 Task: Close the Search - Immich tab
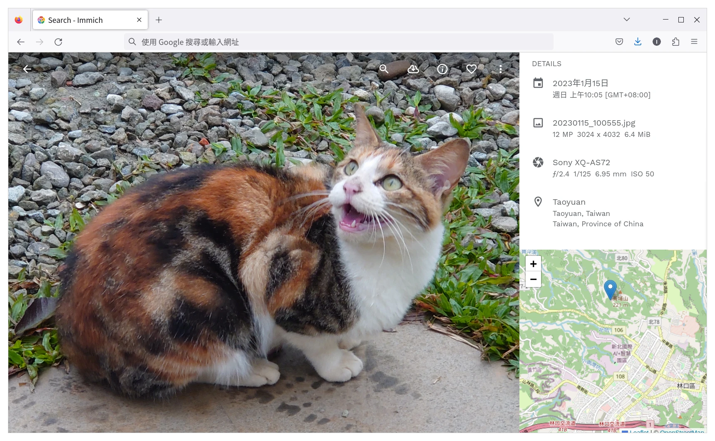(x=139, y=20)
